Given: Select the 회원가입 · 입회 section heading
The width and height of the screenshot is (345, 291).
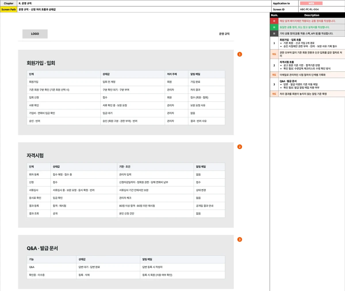Looking at the screenshot, I should (x=41, y=63).
